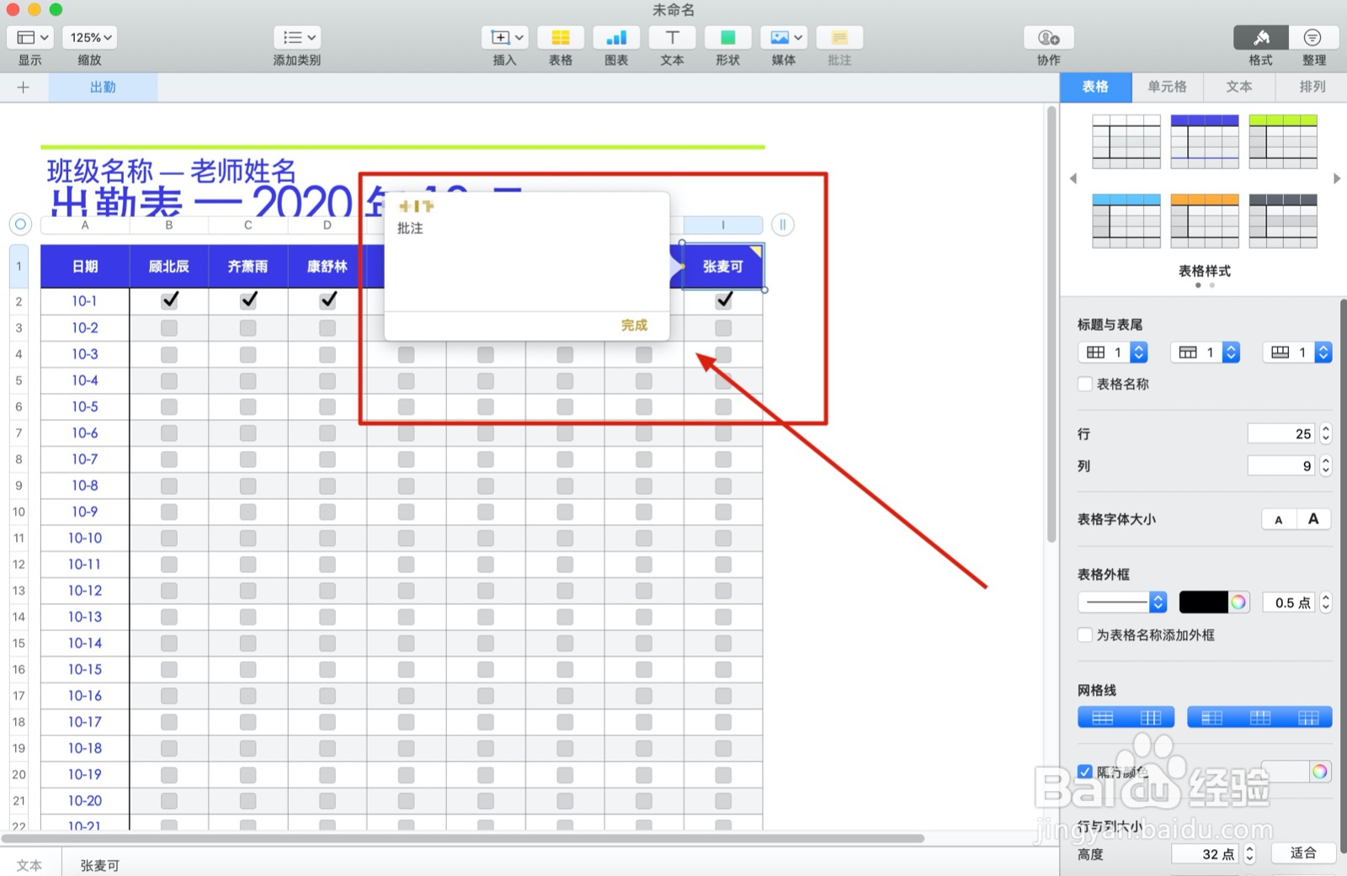1347x876 pixels.
Task: Click row number 10 header
Action: [19, 512]
